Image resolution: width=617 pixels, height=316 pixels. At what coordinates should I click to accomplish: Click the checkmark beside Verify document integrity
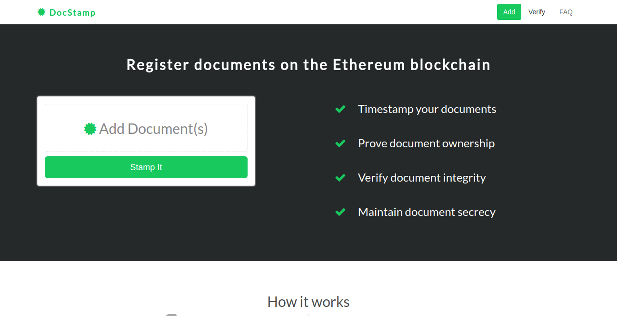click(340, 178)
